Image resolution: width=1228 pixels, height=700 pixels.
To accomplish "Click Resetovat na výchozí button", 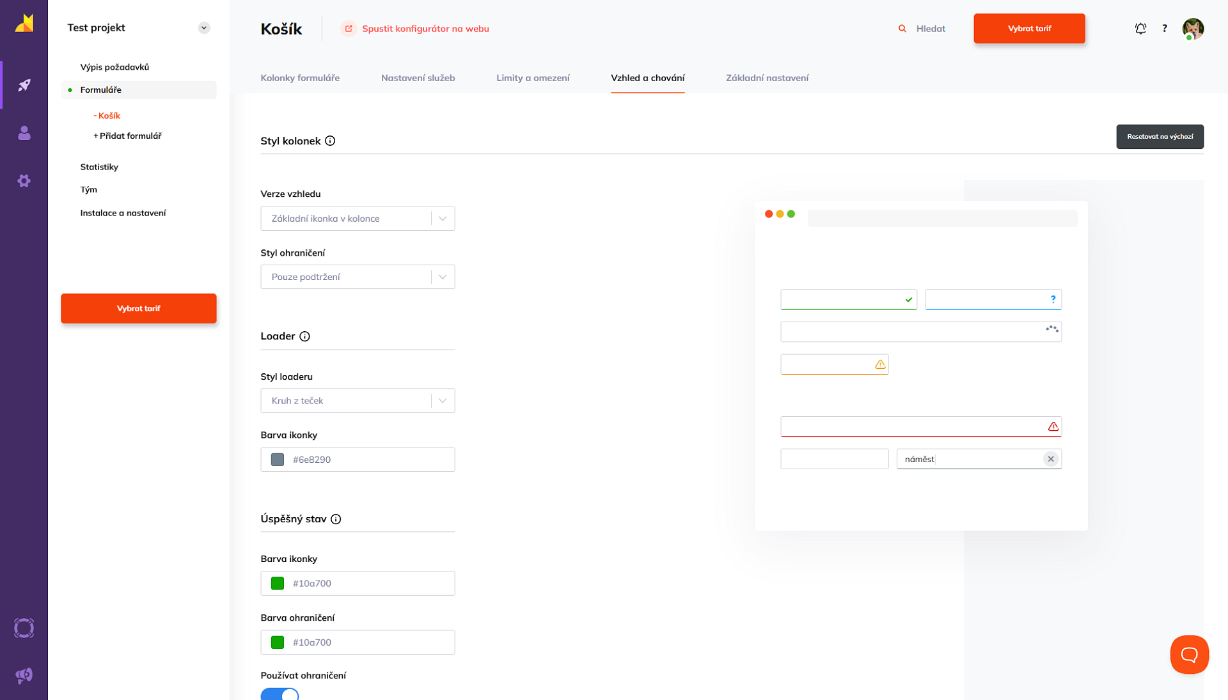I will coord(1160,137).
